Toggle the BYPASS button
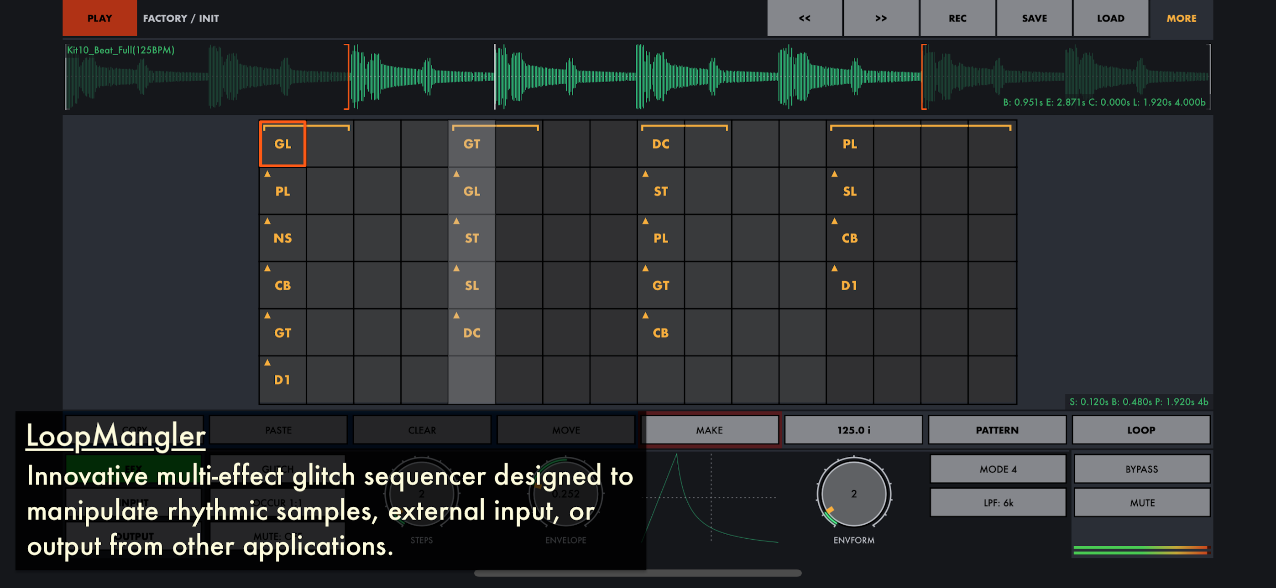 click(x=1142, y=469)
